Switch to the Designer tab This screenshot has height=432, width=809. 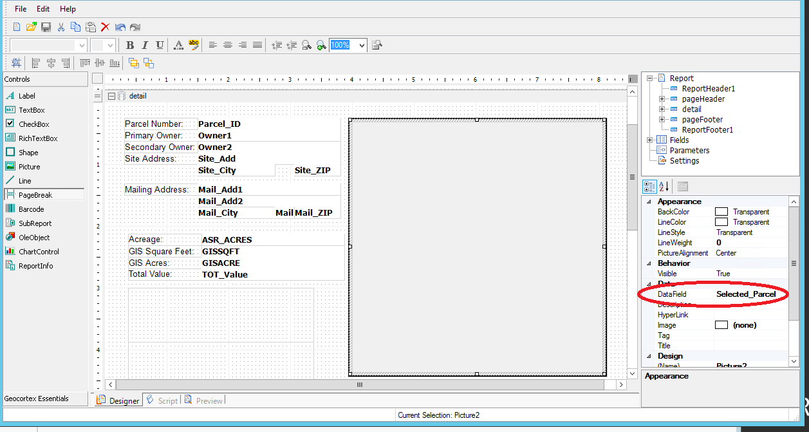[x=118, y=400]
